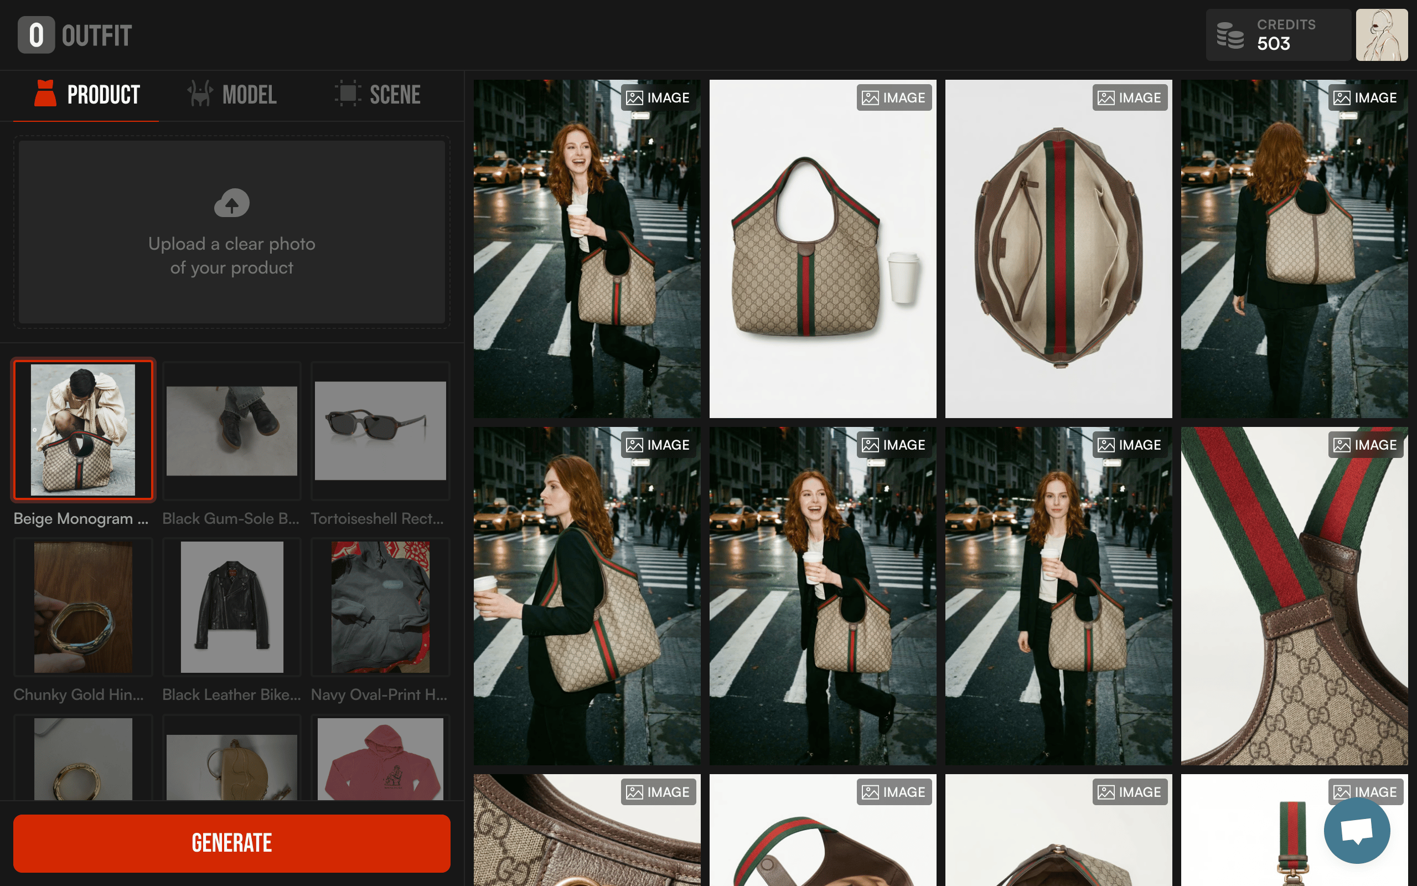Click the upload cloud icon
Viewport: 1417px width, 886px height.
pyautogui.click(x=232, y=203)
